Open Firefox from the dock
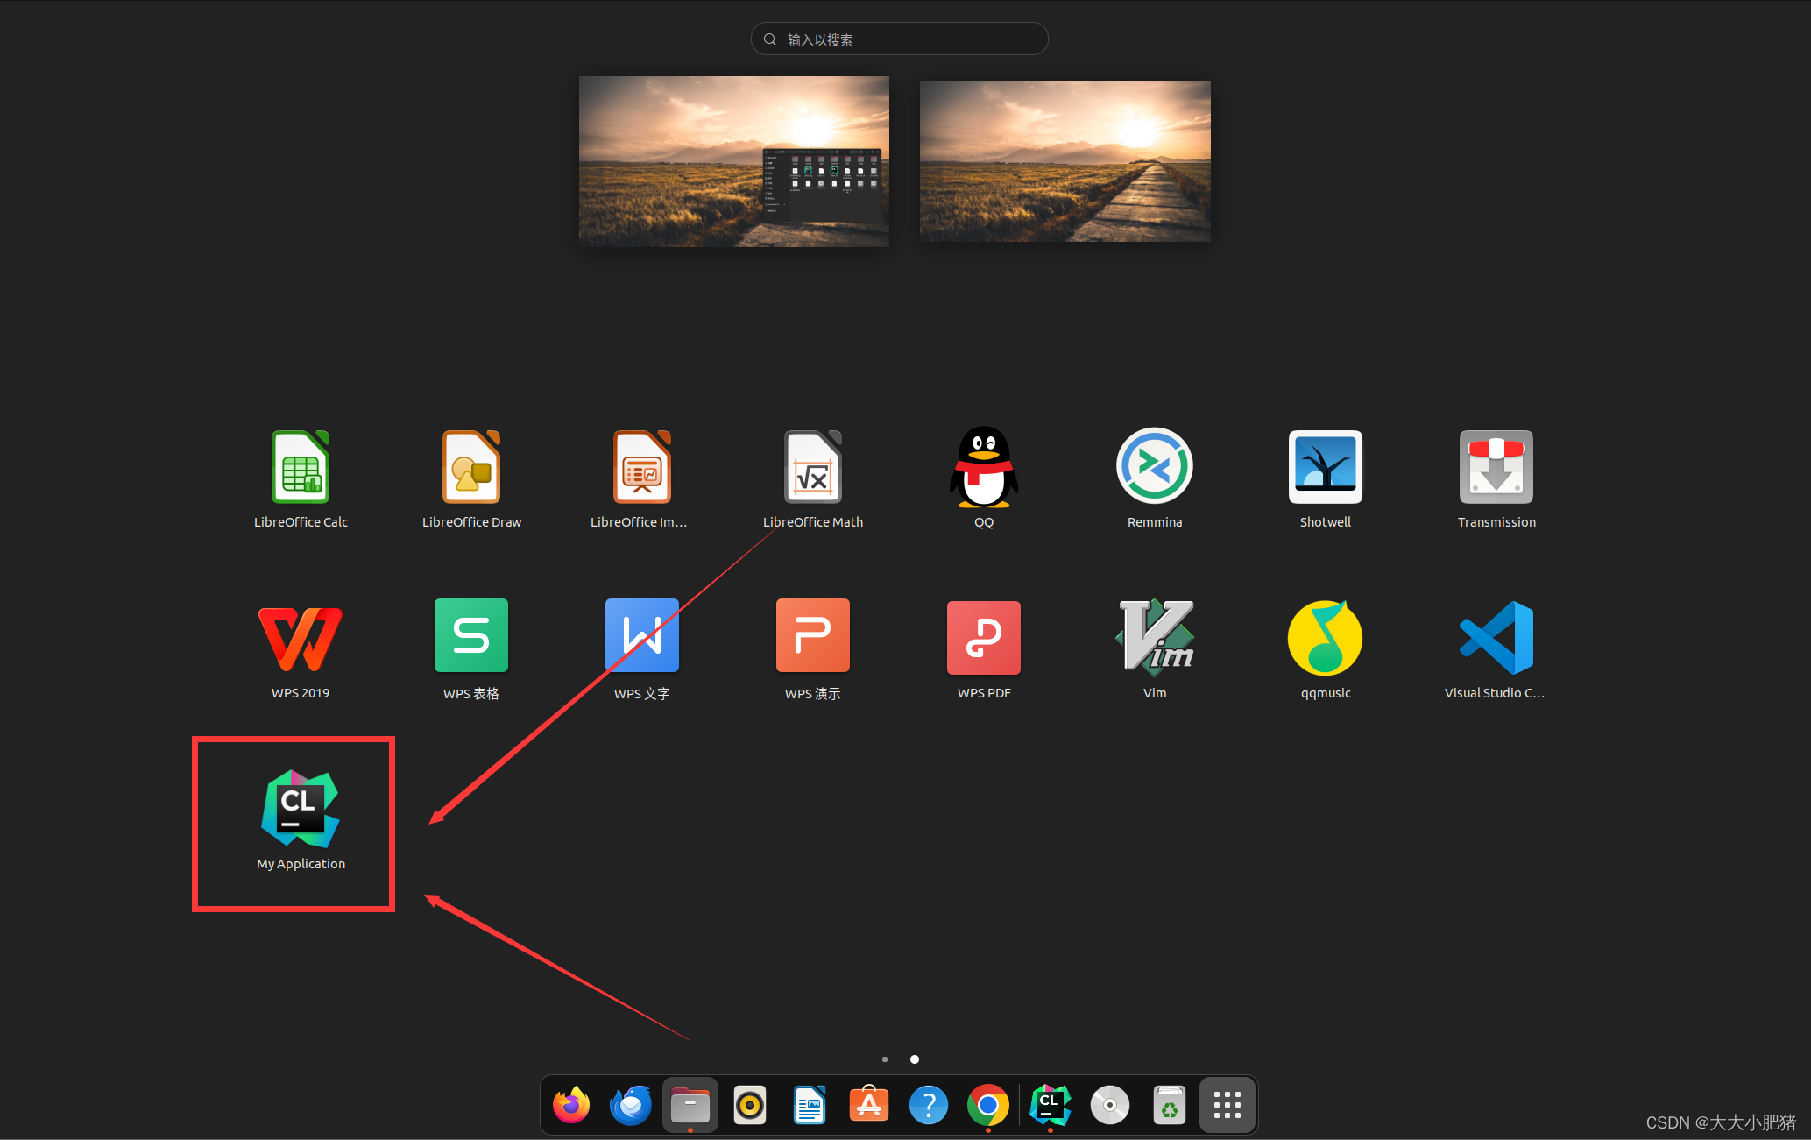The image size is (1811, 1140). coord(571,1105)
